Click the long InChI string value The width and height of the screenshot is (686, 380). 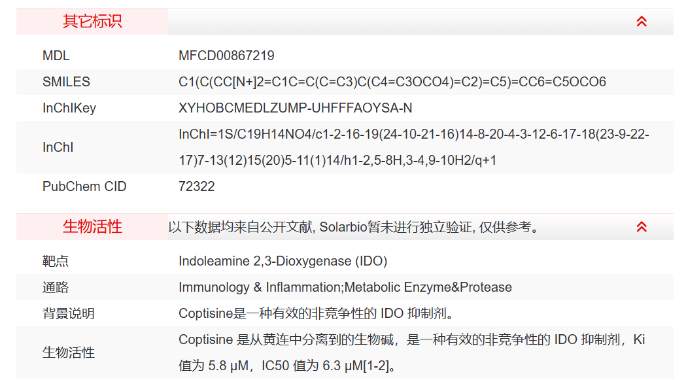(x=413, y=147)
